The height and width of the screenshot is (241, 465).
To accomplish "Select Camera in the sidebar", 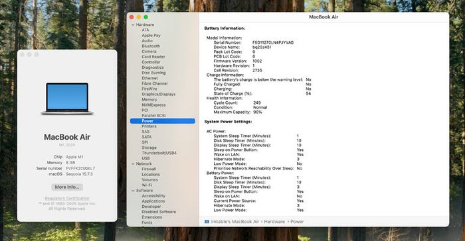I will click(149, 52).
